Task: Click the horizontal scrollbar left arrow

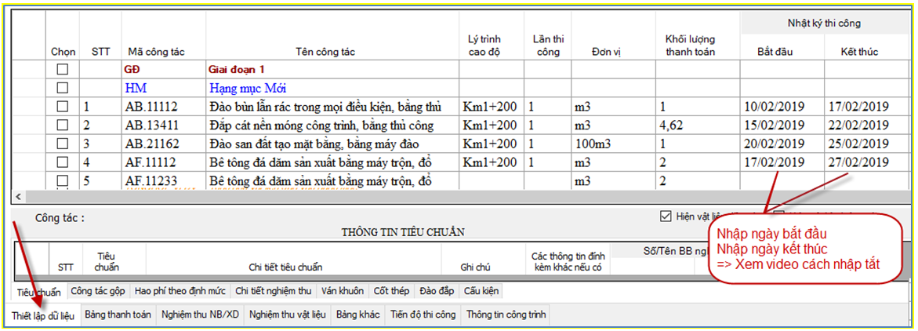Action: click(17, 196)
